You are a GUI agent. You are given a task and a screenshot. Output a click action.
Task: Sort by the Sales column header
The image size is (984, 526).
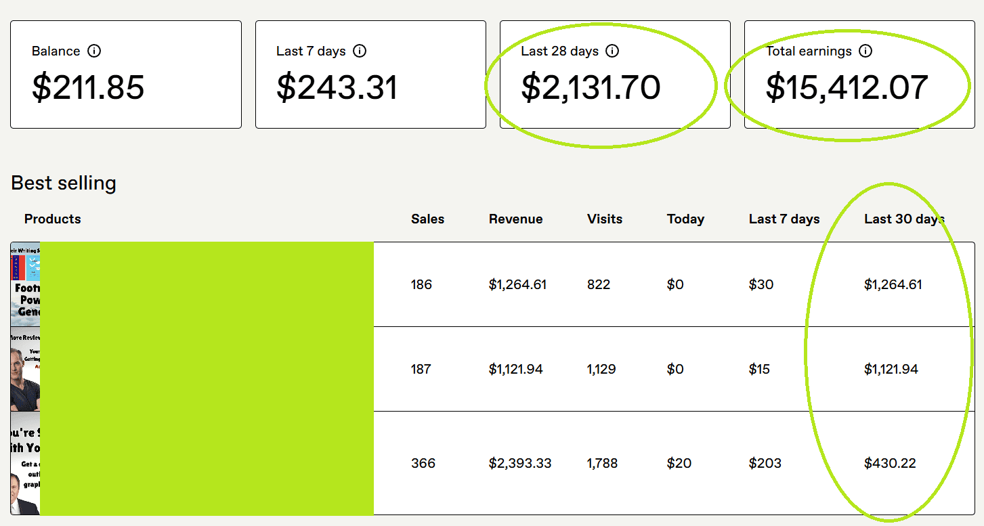427,219
